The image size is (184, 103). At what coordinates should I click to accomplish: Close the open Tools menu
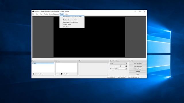(x=62, y=14)
